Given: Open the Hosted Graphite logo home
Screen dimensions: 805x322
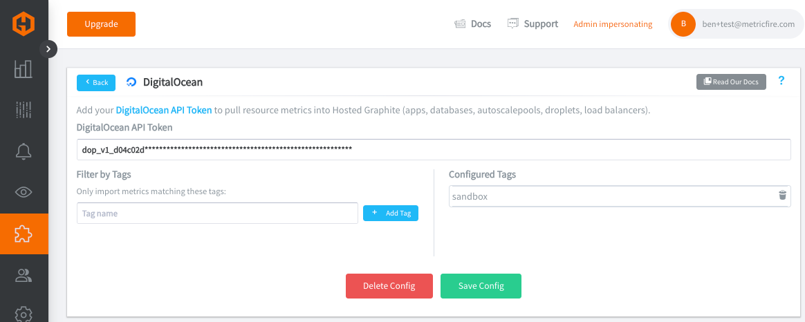Looking at the screenshot, I should (24, 24).
